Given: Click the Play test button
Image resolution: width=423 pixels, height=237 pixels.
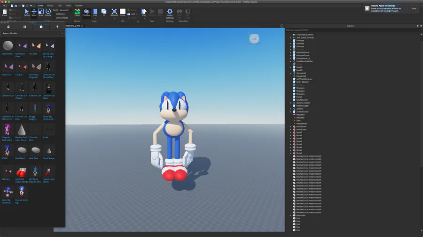Looking at the screenshot, I should pyautogui.click(x=144, y=13).
